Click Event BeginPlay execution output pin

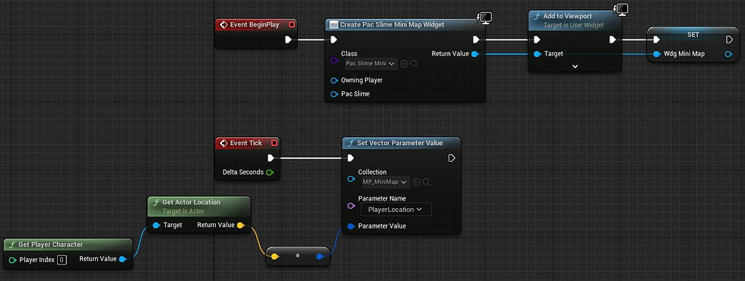point(288,39)
